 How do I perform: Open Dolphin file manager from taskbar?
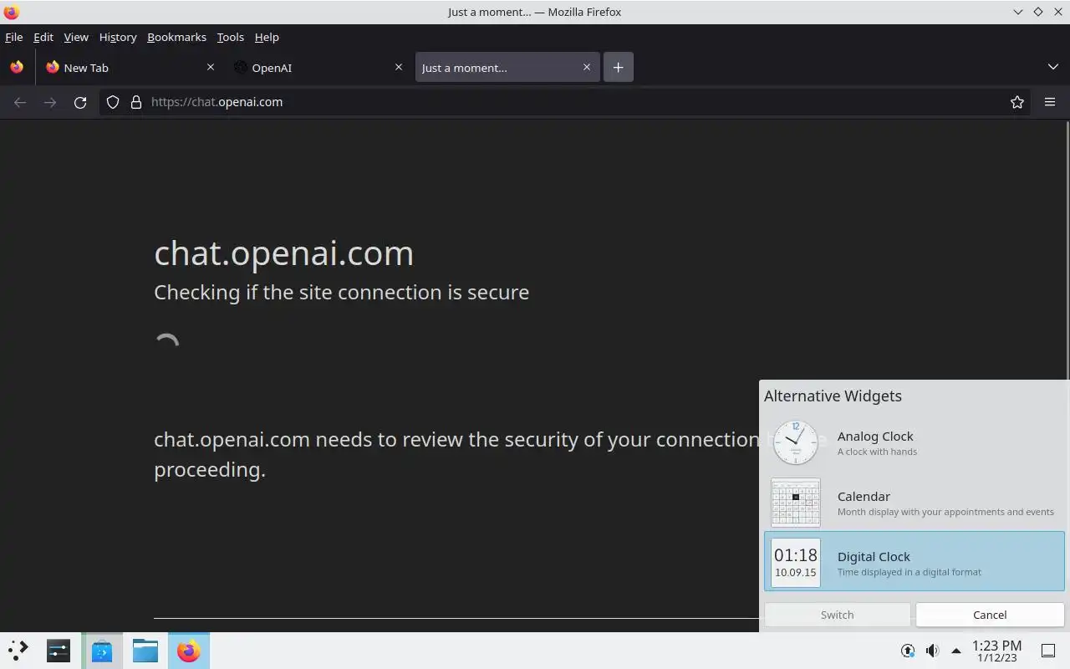(x=145, y=651)
